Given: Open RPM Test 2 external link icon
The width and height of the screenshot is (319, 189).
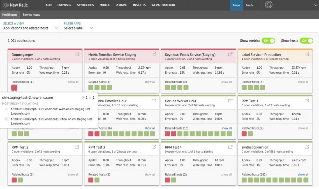Looking at the screenshot, I should point(77,147).
